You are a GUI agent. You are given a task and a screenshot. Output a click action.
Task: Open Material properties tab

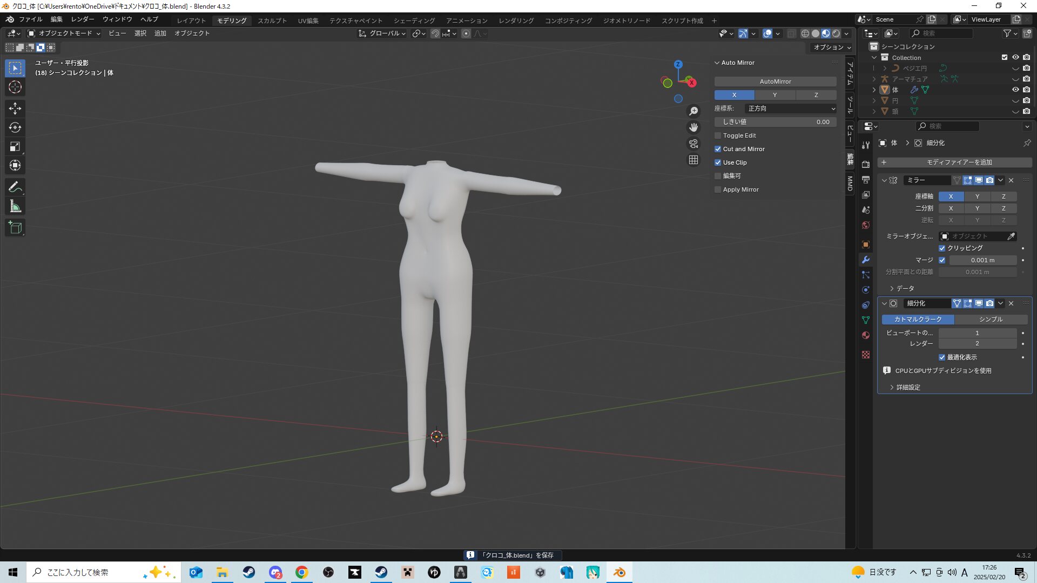tap(866, 335)
